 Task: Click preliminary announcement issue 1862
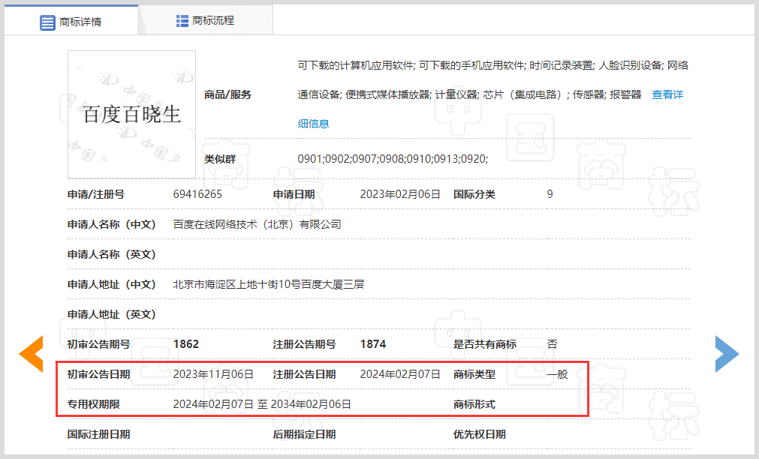coord(186,344)
